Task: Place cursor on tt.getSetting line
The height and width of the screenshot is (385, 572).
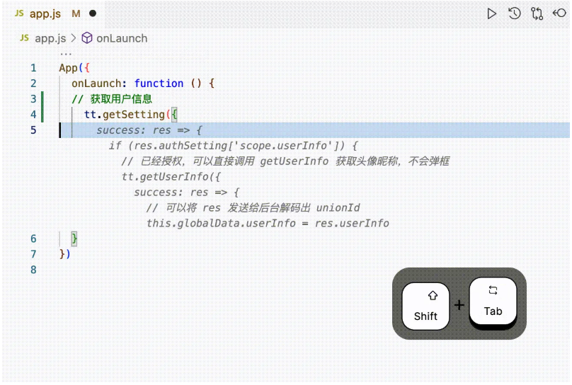Action: click(130, 115)
